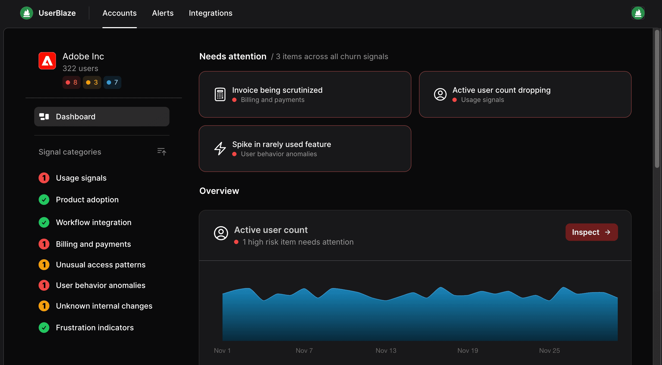The height and width of the screenshot is (365, 662).
Task: Sort signal categories with the sort icon
Action: pyautogui.click(x=162, y=152)
